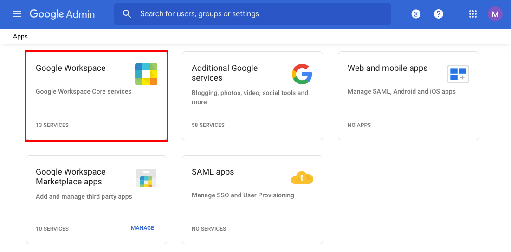Open Google Workspace Marketplace apps title
The width and height of the screenshot is (511, 252).
click(71, 177)
